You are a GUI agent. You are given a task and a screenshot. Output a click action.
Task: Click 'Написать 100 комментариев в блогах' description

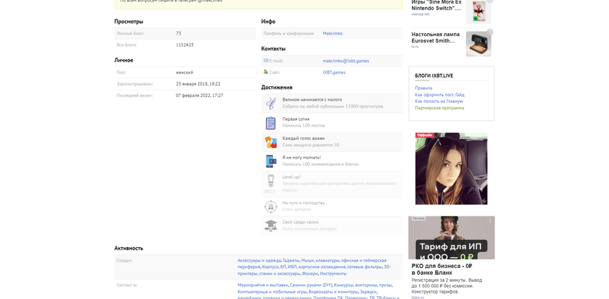point(320,164)
